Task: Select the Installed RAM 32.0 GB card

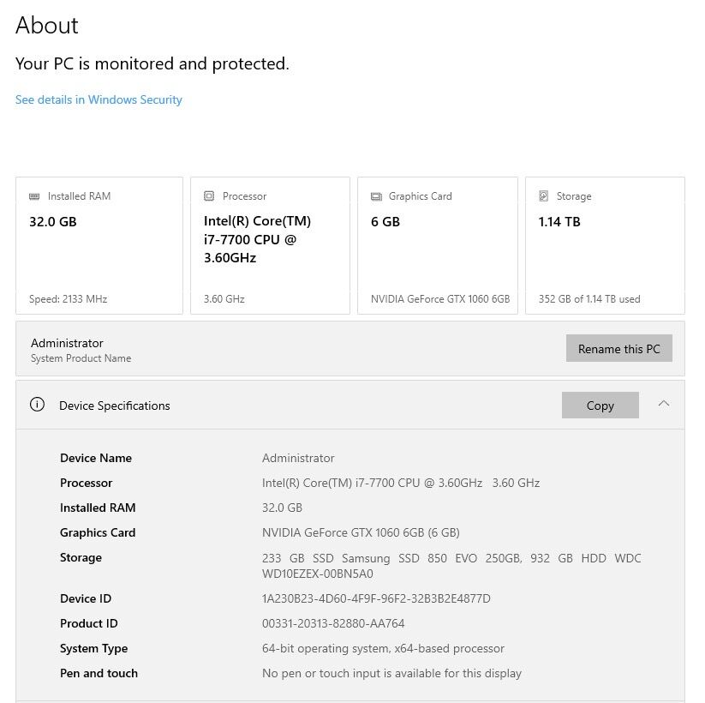Action: (99, 246)
